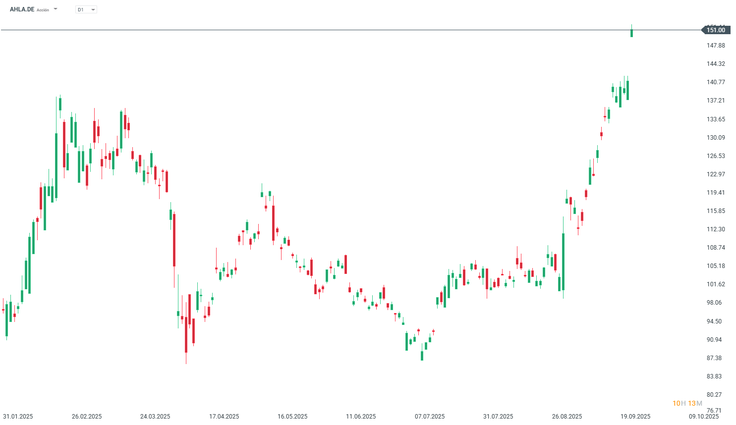Click the 26.02.2025 date axis label
Screen dimensions: 736x425
pyautogui.click(x=87, y=416)
